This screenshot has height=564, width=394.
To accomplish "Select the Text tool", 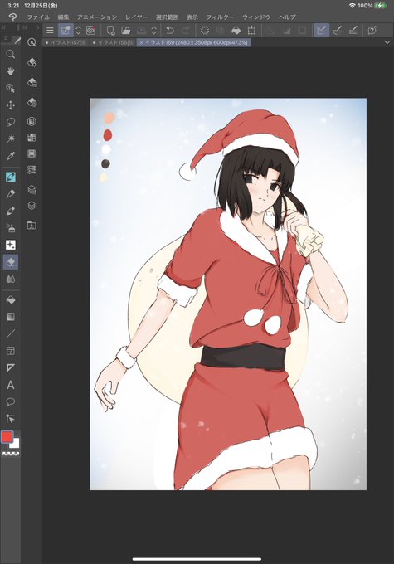I will (11, 385).
